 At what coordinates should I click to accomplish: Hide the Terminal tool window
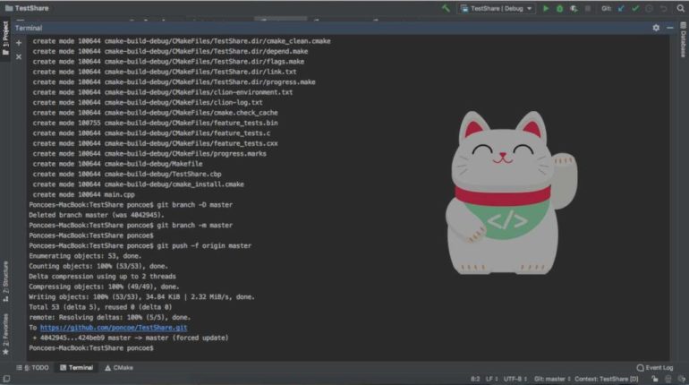point(669,28)
